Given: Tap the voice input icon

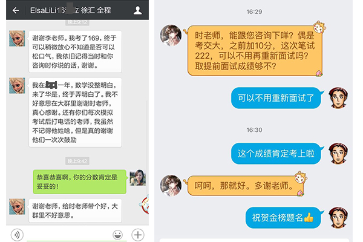Looking at the screenshot, I should pyautogui.click(x=17, y=235).
